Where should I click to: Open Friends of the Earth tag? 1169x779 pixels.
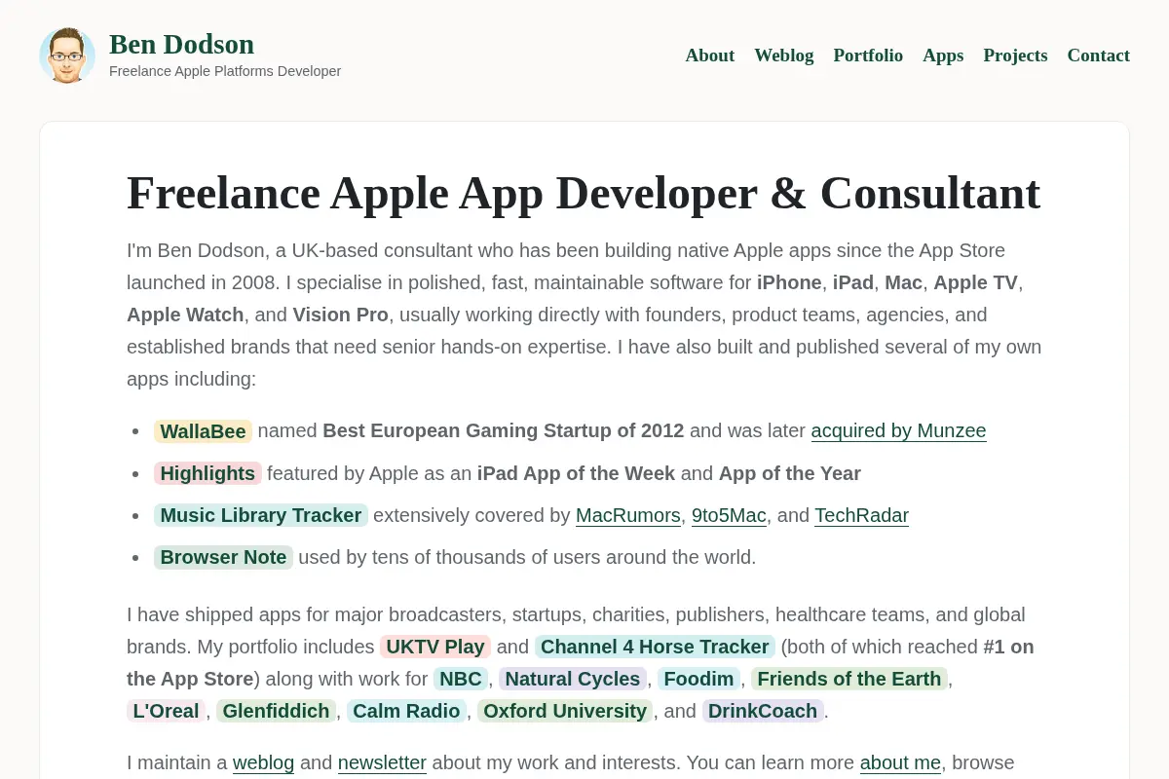[x=849, y=679]
